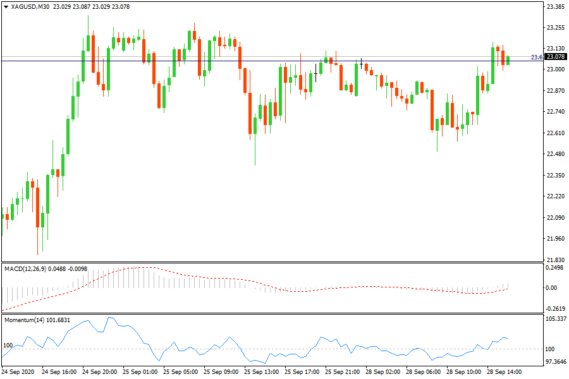Viewport: 569px width, 379px height.
Task: Click the 105.337 Momentum scale value
Action: 555,319
